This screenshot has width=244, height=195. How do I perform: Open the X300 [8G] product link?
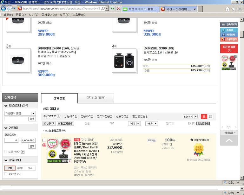(159, 48)
